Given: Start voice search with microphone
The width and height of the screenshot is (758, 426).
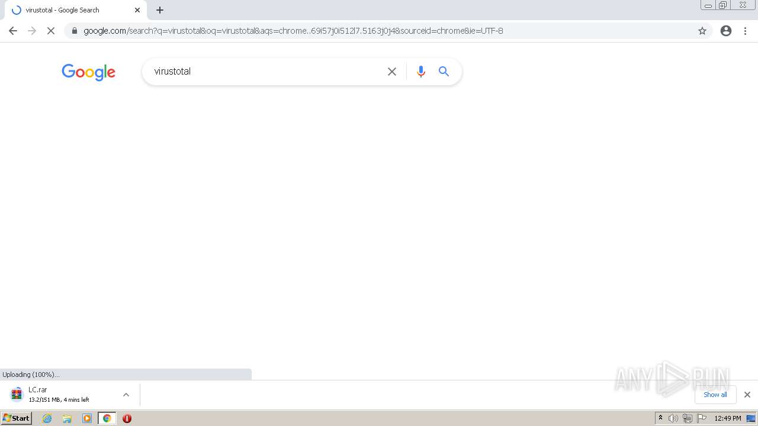Looking at the screenshot, I should click(421, 72).
